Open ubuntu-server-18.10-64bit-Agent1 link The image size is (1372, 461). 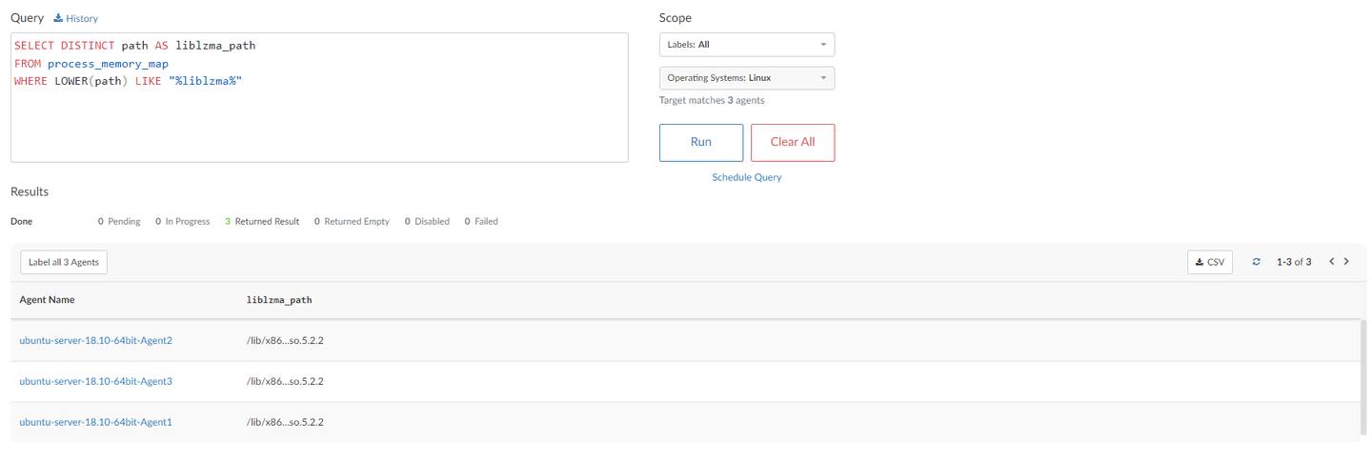coord(95,422)
